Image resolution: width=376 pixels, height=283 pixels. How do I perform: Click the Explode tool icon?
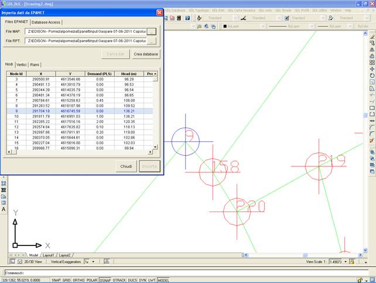[372, 140]
